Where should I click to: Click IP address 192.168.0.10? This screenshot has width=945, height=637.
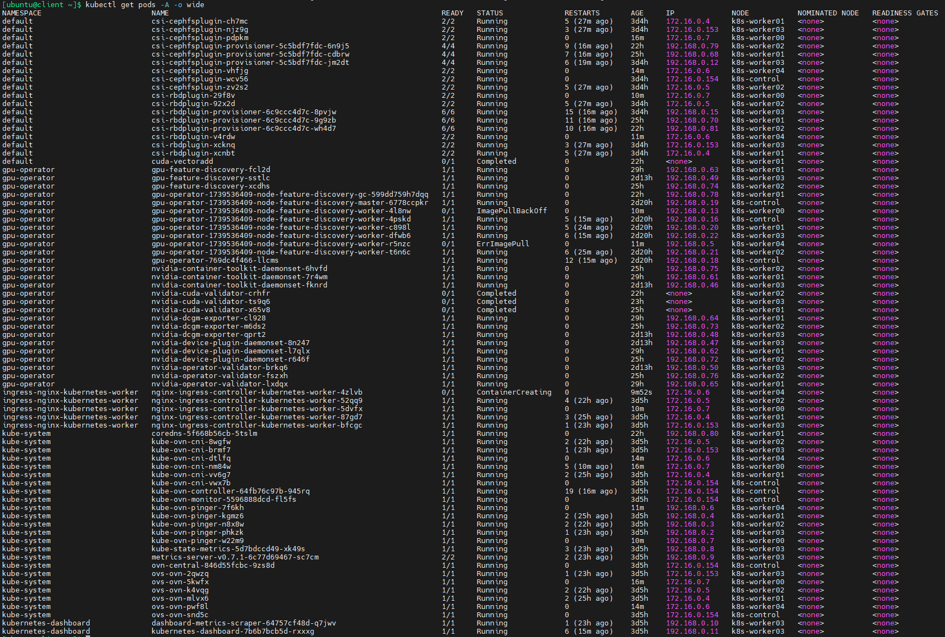pos(692,623)
